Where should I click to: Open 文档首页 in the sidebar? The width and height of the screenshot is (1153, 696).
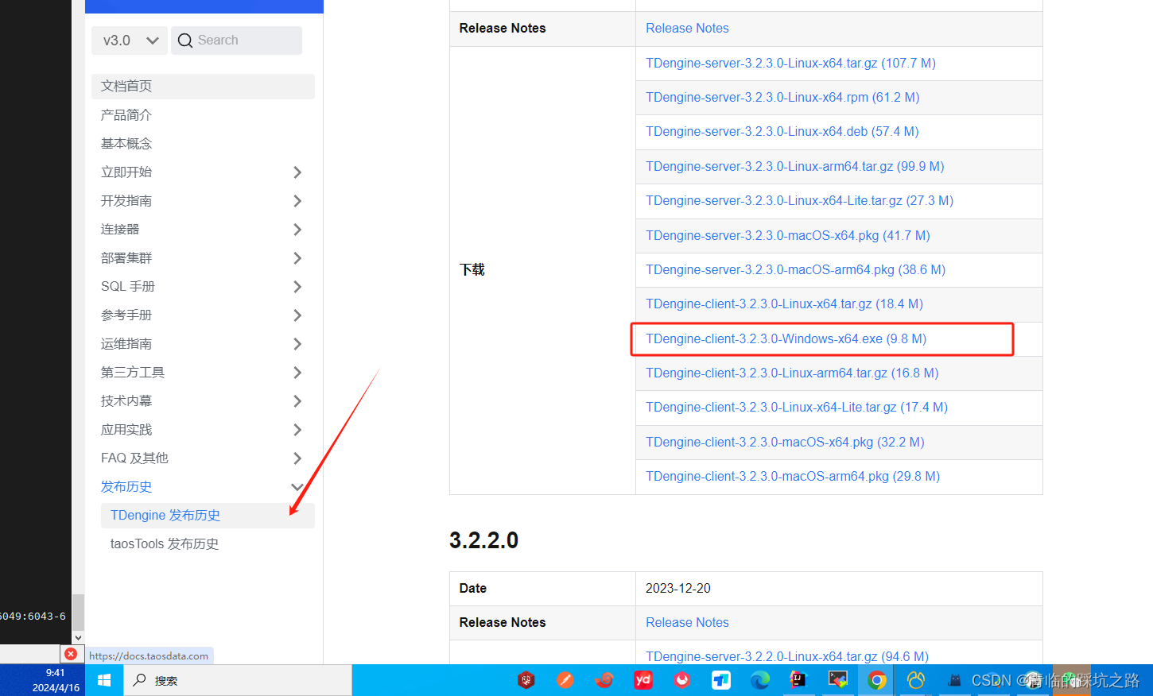[203, 86]
